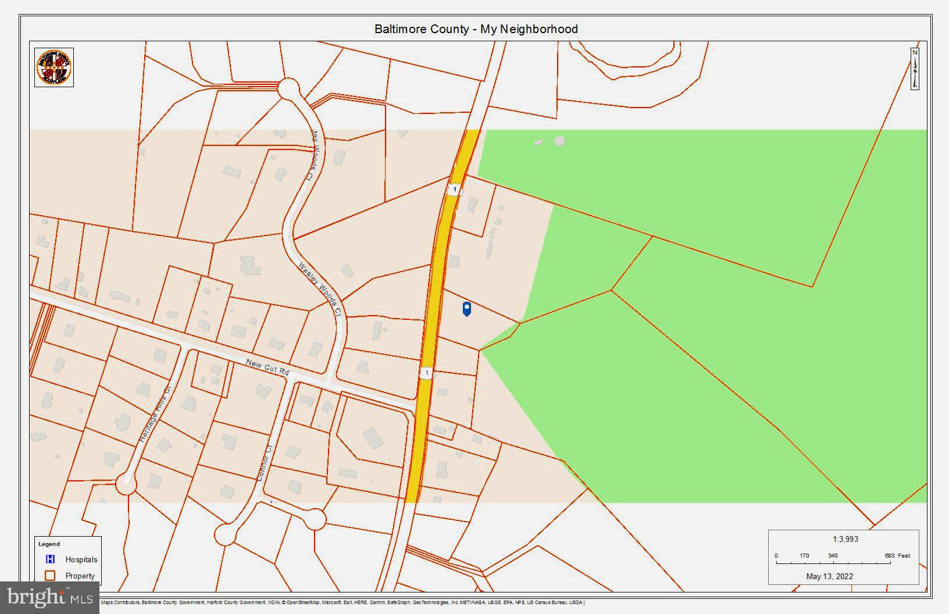
Task: Click the bright MLS watermark logo
Action: pyautogui.click(x=49, y=597)
